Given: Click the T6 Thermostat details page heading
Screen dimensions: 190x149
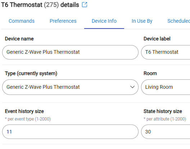Looking at the screenshot, I should [x=40, y=5].
